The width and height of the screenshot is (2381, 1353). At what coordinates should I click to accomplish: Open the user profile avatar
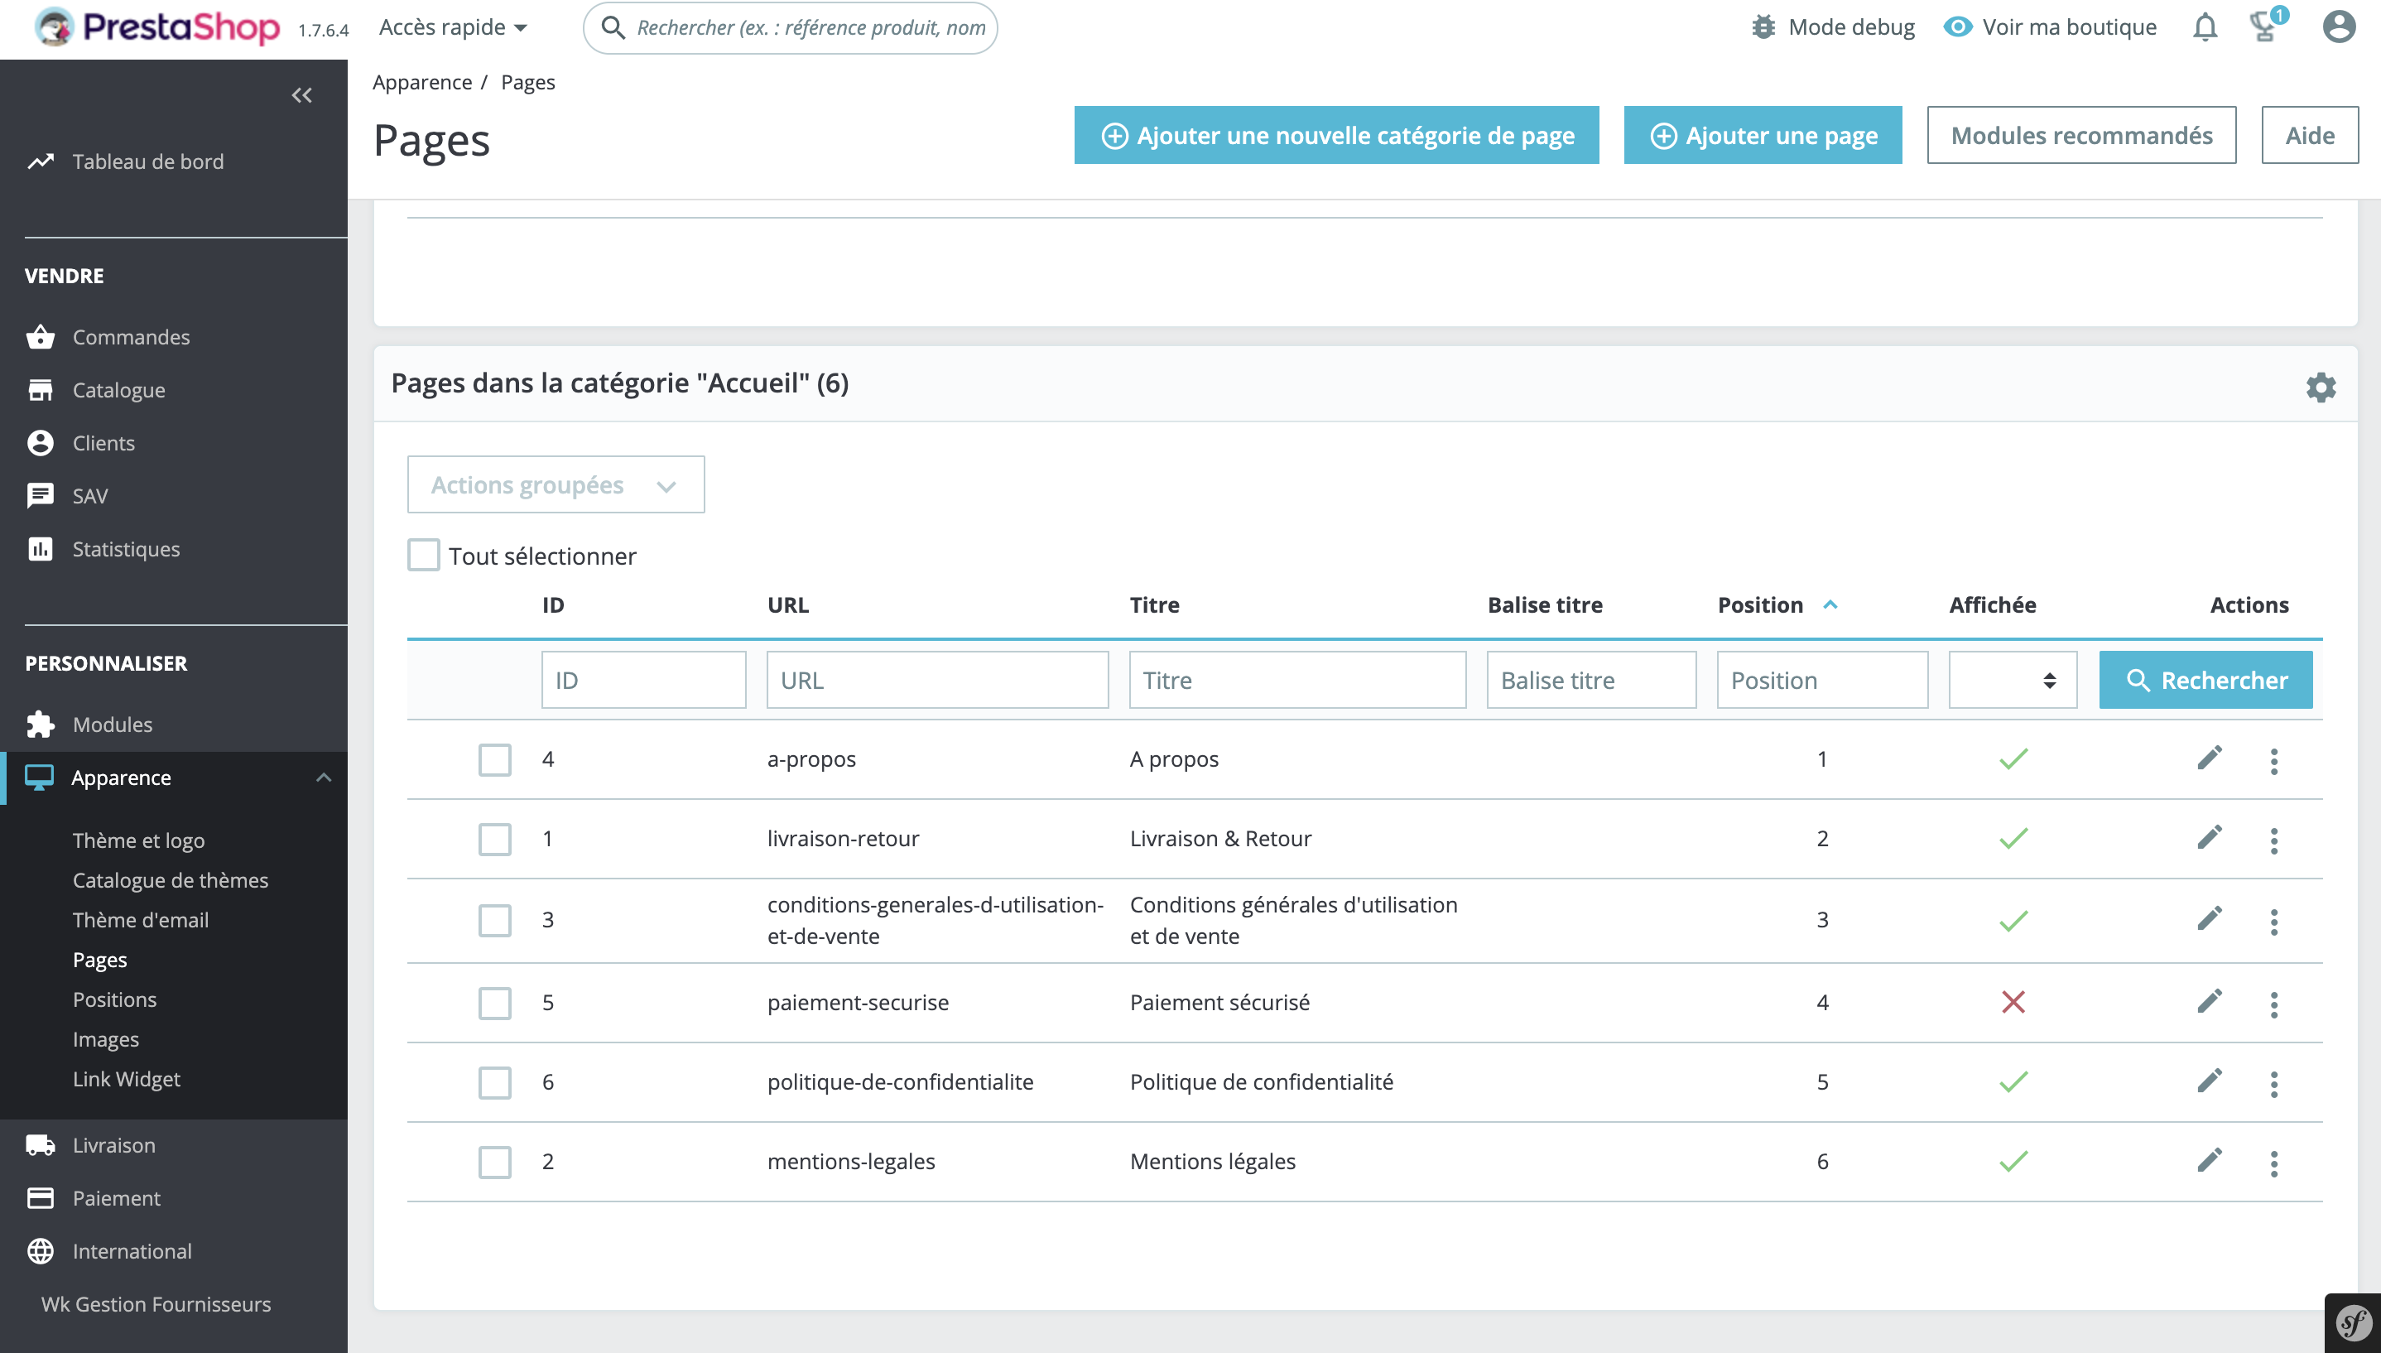2338,27
